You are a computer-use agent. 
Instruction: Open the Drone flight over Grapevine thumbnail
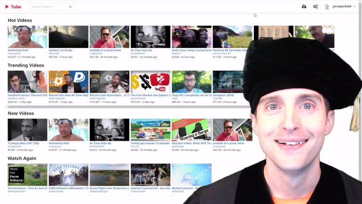[x=109, y=175]
